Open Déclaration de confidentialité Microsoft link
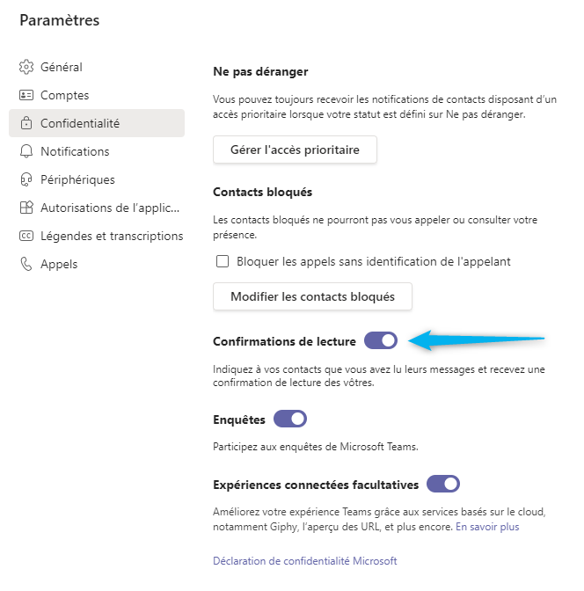Screen dimensions: 584x591 pos(305,561)
